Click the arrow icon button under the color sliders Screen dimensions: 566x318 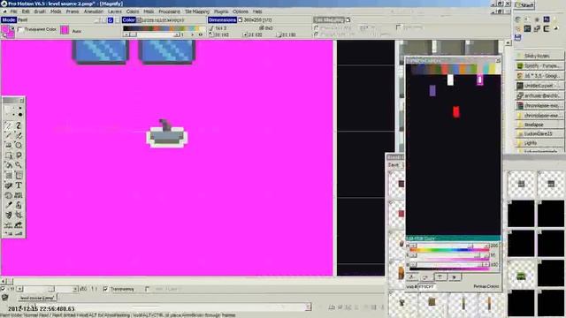pos(454,276)
